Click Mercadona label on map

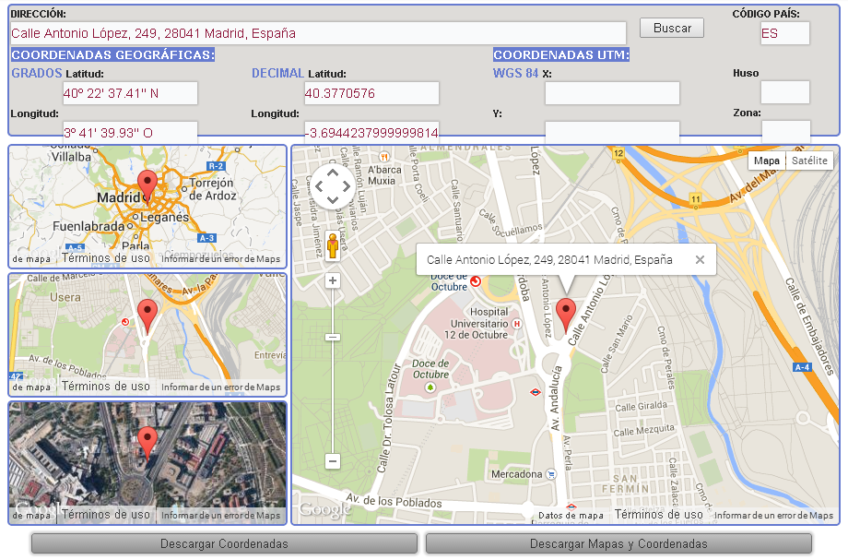516,474
